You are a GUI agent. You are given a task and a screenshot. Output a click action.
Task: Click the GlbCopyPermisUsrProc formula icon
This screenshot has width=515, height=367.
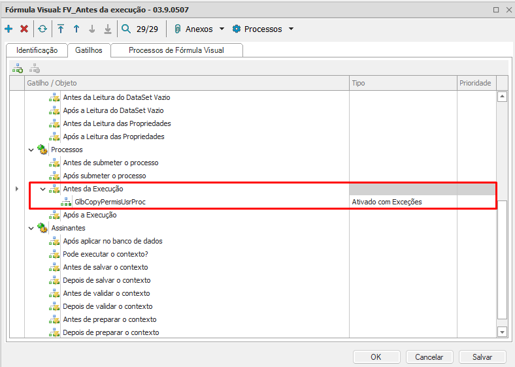coord(66,202)
